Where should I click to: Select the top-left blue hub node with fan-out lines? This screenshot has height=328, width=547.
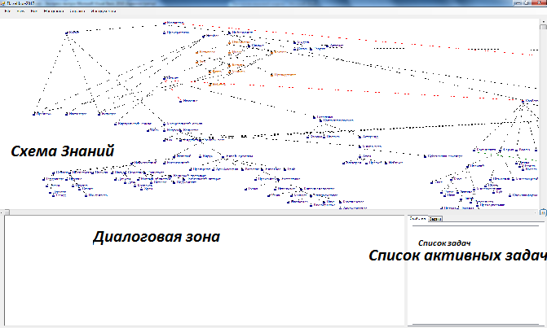coord(68,33)
